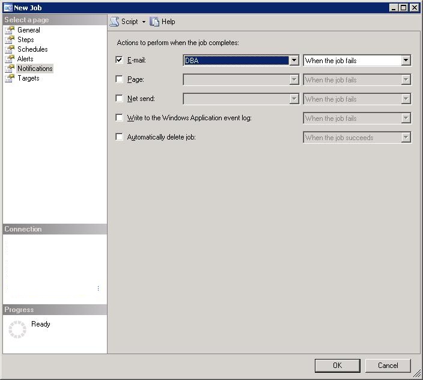Enable the Page checkbox
Viewport: 423px width, 380px height.
(x=119, y=79)
